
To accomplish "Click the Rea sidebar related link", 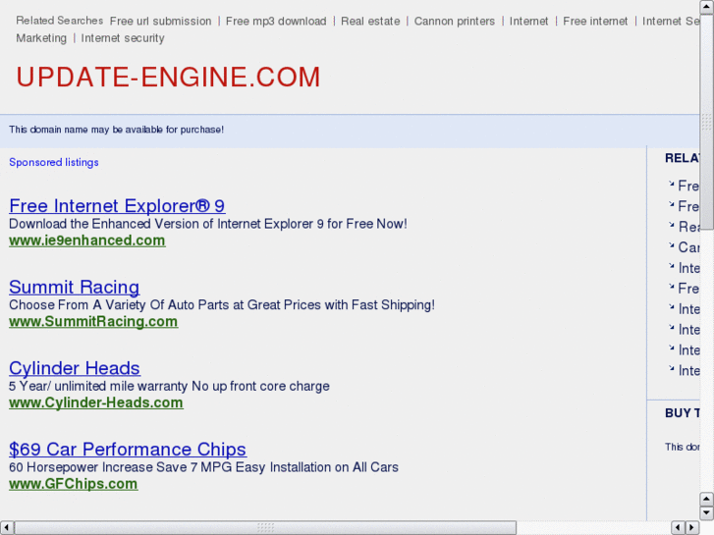I will 688,227.
